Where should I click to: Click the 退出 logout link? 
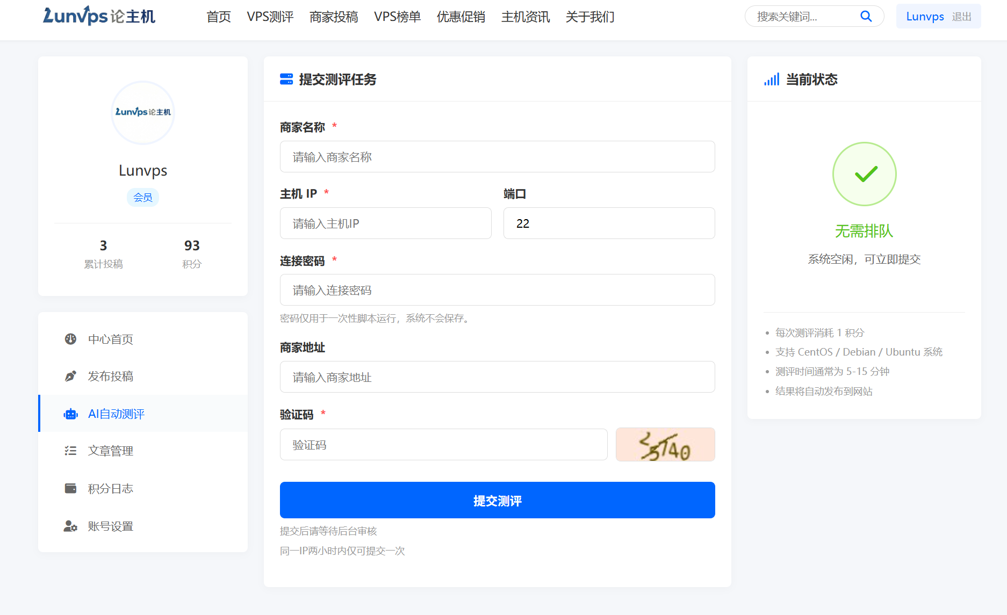pyautogui.click(x=961, y=17)
